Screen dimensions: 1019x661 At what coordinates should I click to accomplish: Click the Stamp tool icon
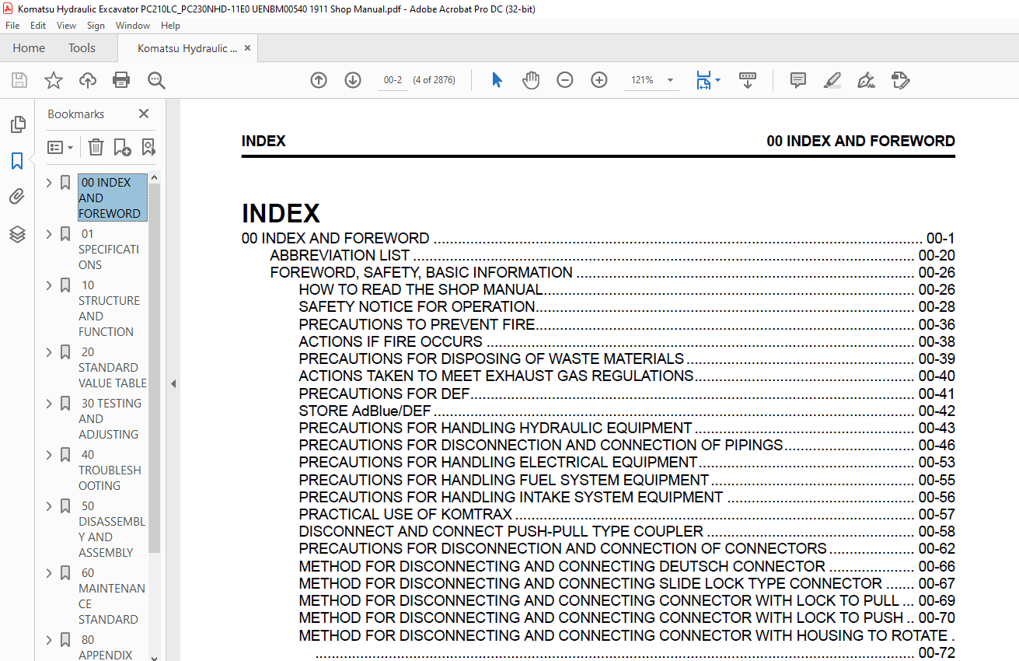[x=900, y=80]
